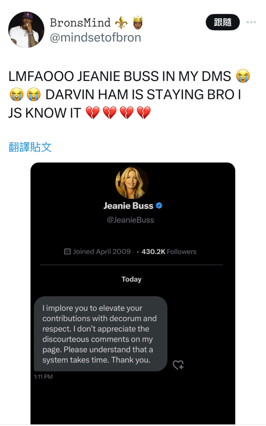
Task: Click the Jeanie Buss name heading
Action: point(128,206)
